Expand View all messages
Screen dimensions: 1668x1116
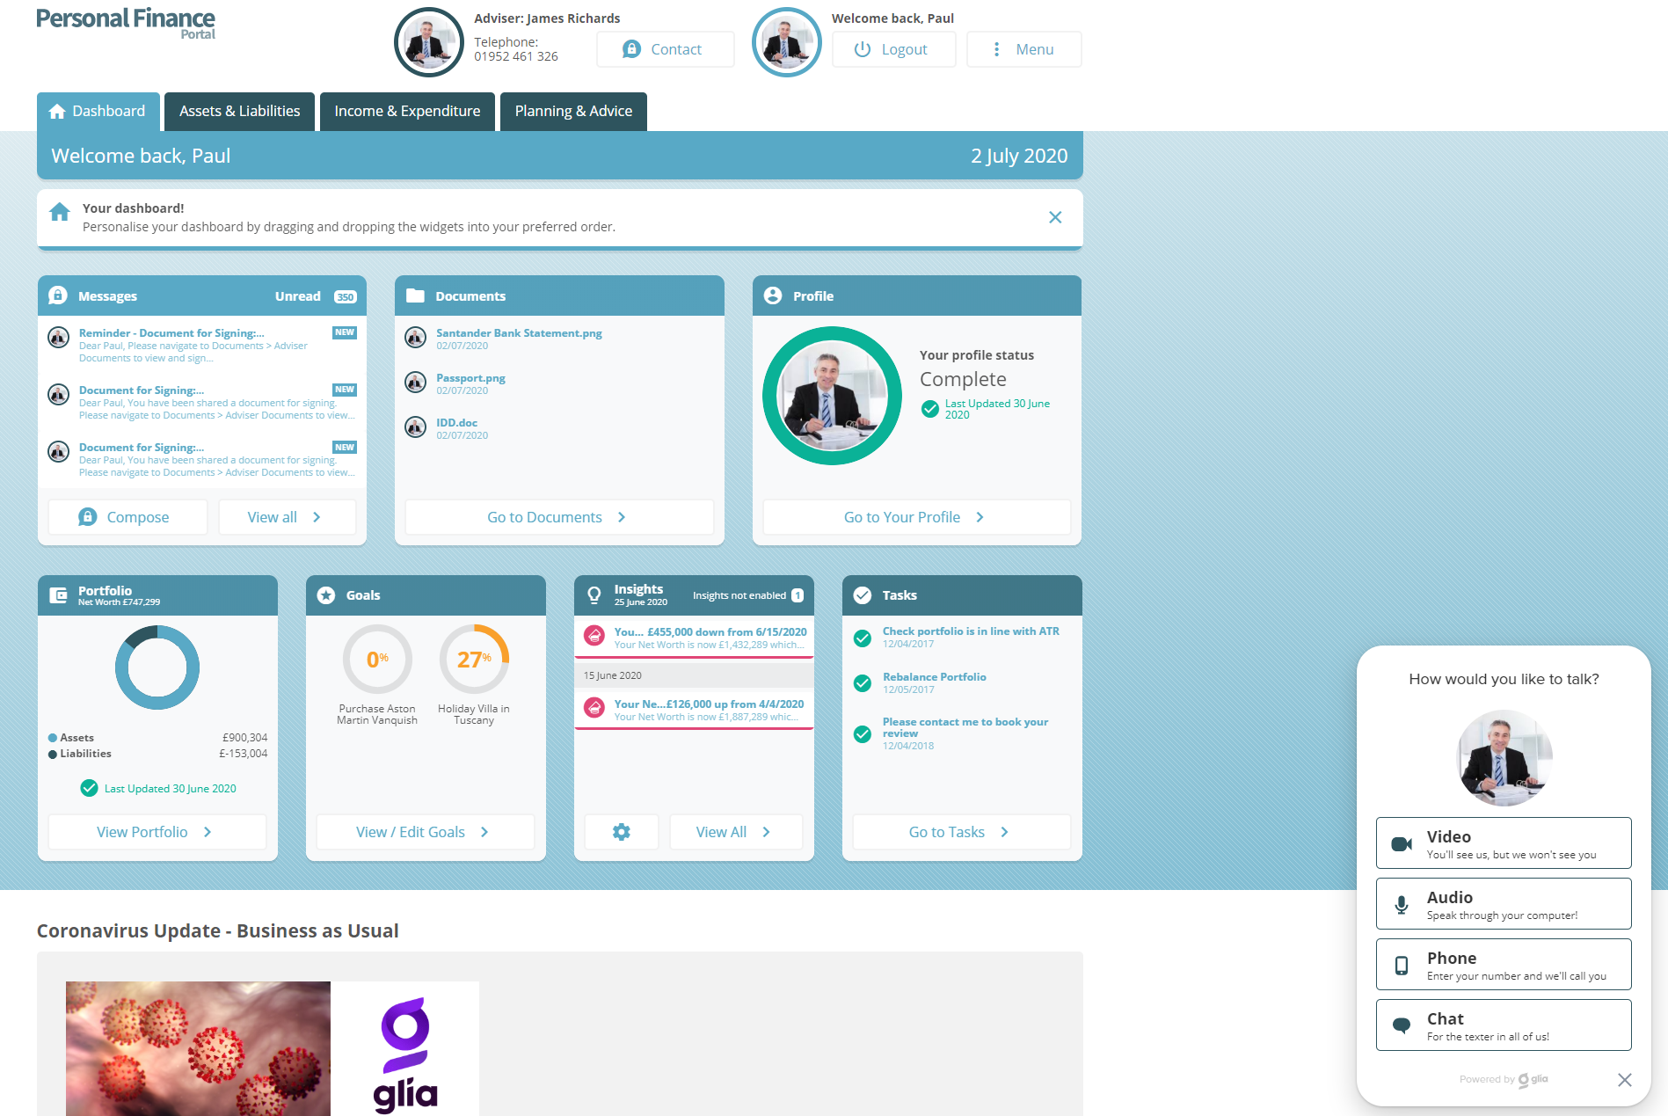pos(287,517)
